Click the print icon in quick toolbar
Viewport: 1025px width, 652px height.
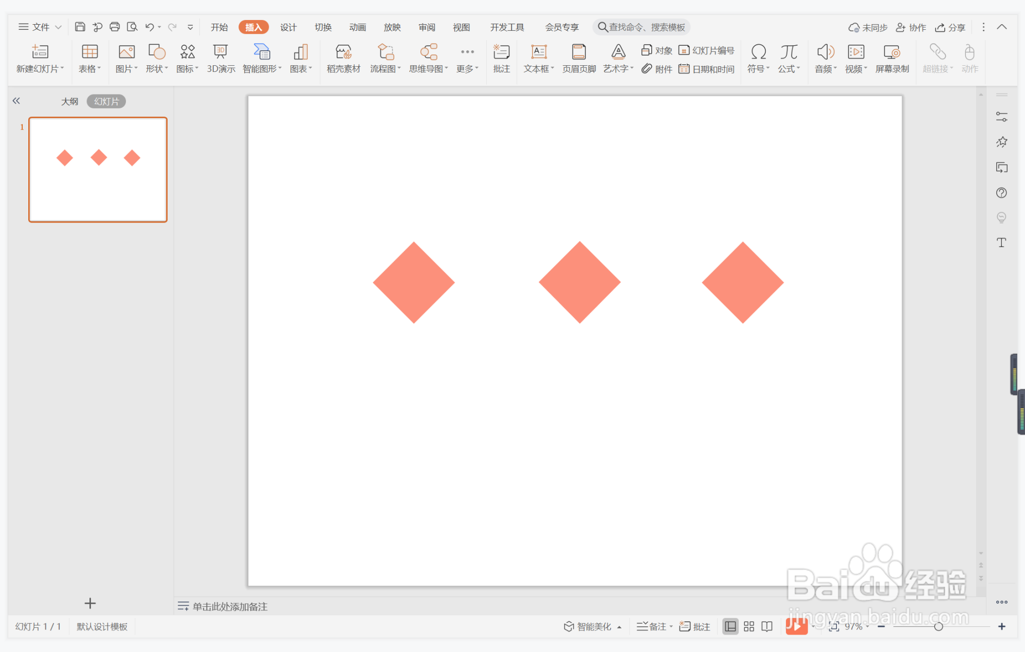[x=115, y=27]
